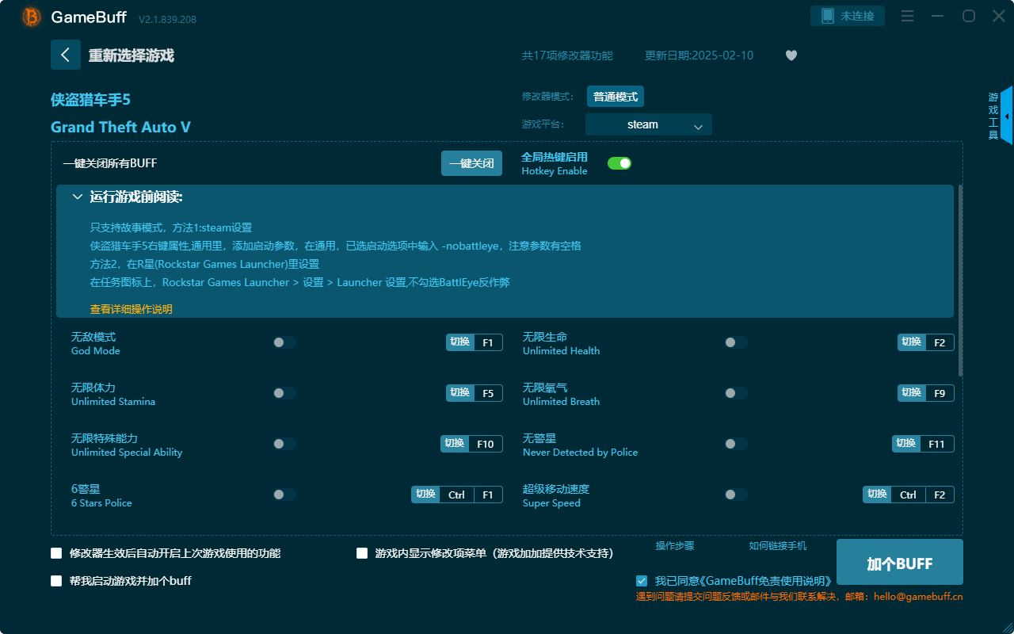This screenshot has width=1014, height=634.
Task: Check the in-game modifier menu checkbox
Action: point(362,553)
